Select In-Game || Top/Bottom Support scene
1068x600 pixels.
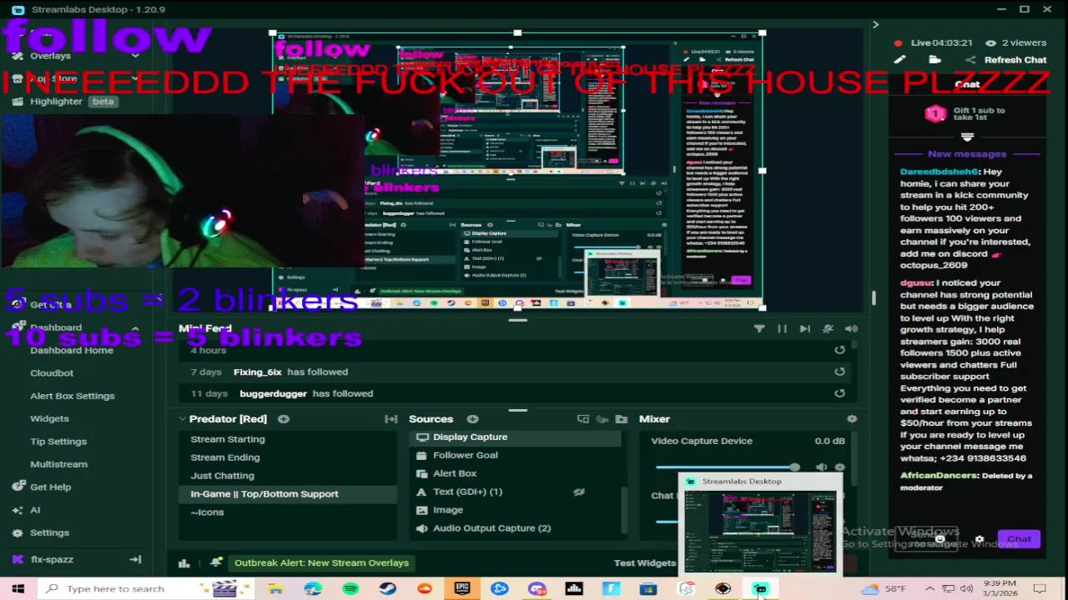click(288, 494)
